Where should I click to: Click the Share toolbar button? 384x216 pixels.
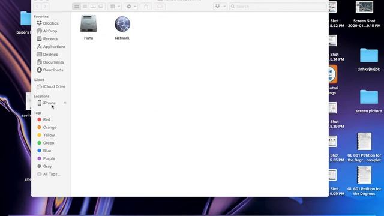click(x=146, y=7)
